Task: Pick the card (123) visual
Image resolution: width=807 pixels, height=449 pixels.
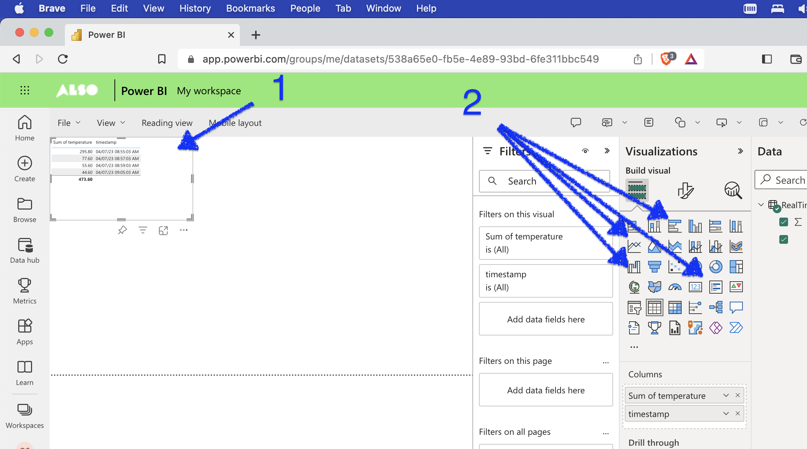Action: point(695,287)
